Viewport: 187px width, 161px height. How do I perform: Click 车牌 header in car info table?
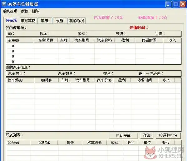tap(65, 80)
